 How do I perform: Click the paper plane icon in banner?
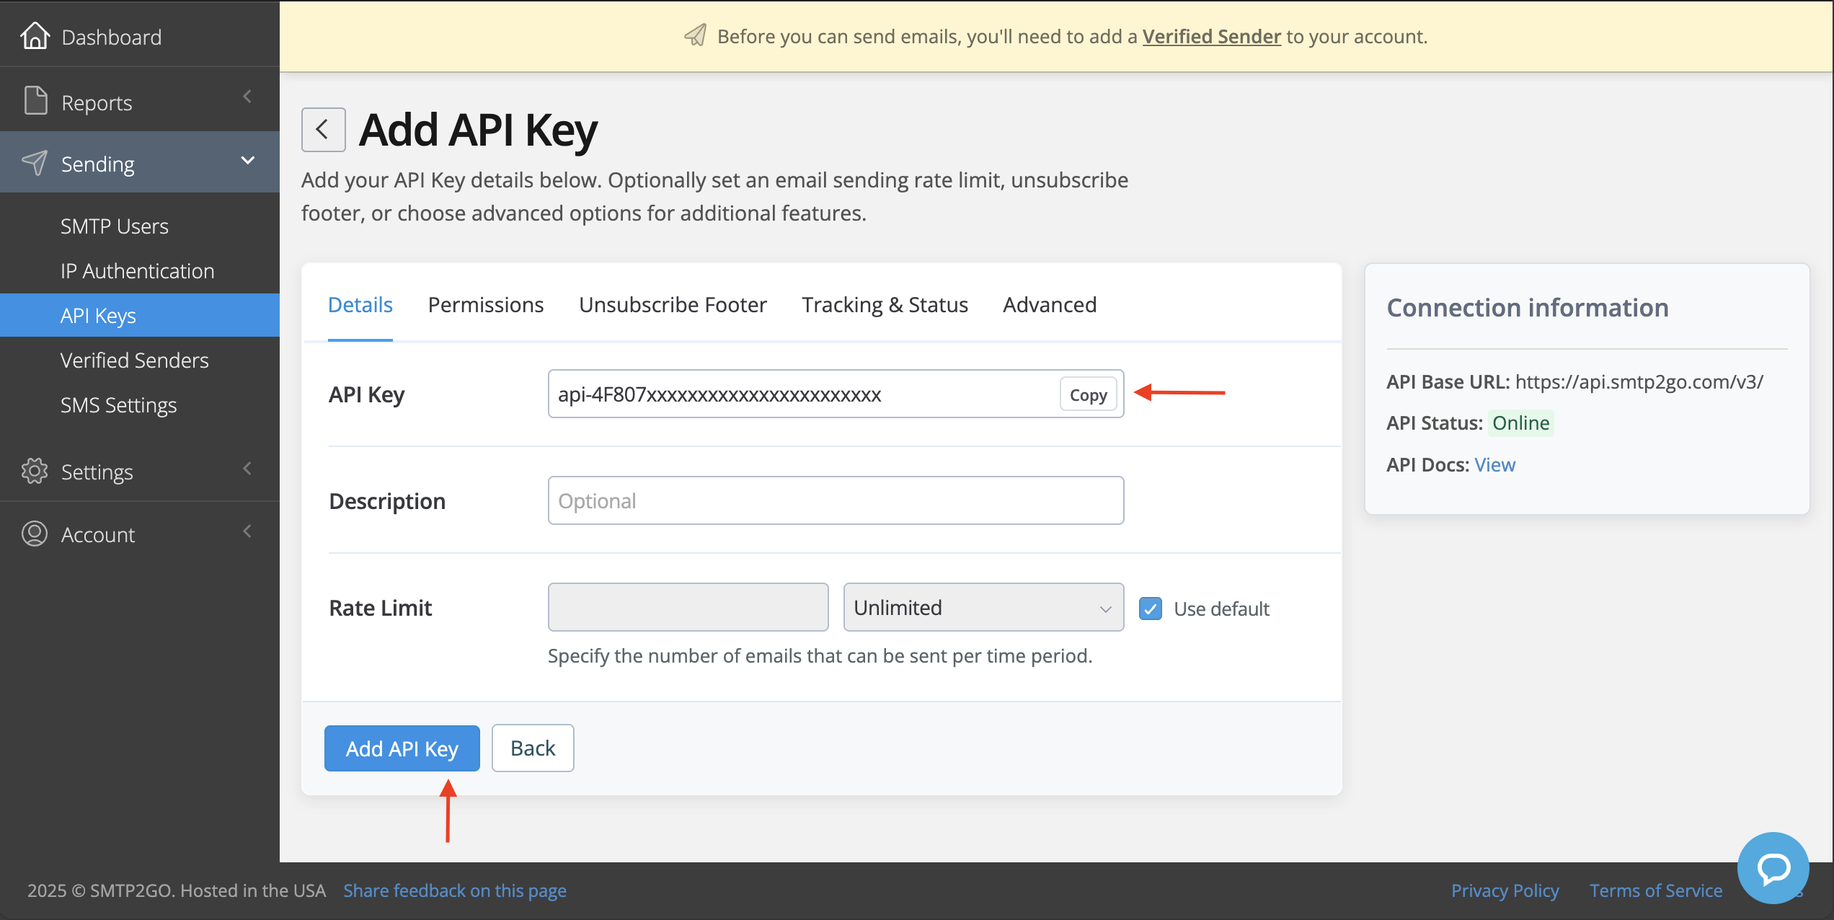pyautogui.click(x=696, y=35)
